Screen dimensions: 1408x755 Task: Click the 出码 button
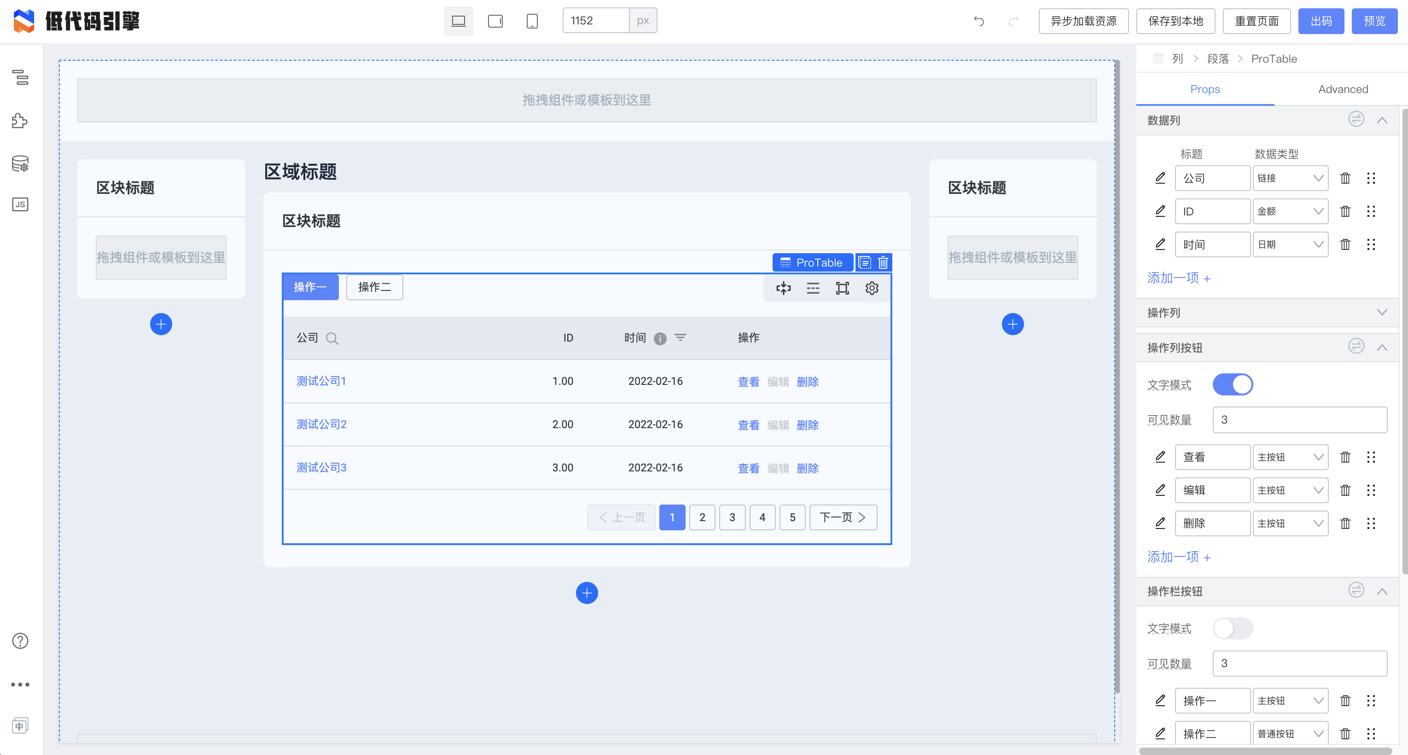point(1321,21)
